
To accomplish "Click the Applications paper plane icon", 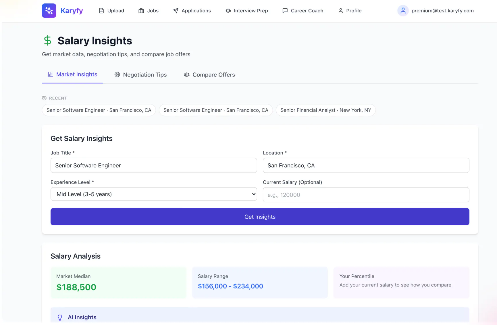I will pos(176,11).
